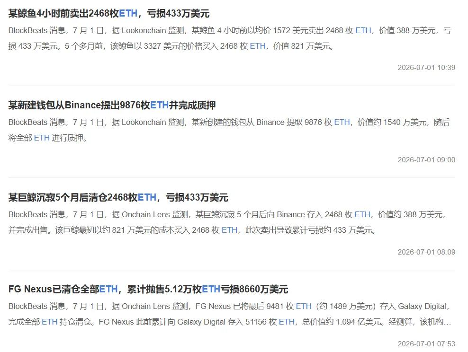Click ETH link after 821万美元的成本买入2468枚
This screenshot has height=352, width=468.
coord(230,230)
